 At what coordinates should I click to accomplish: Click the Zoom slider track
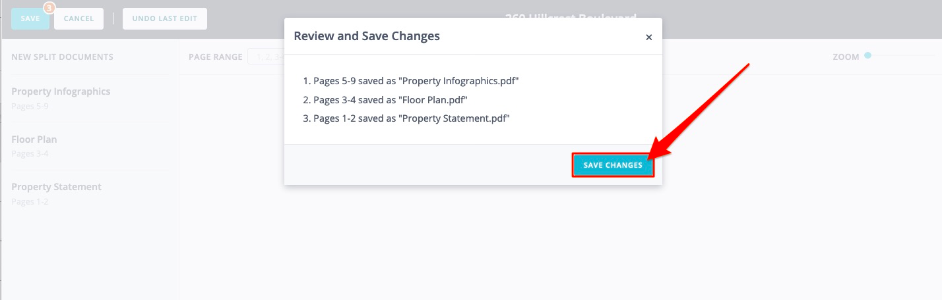[902, 56]
